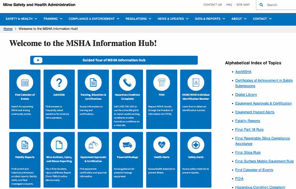Click the Digital Library link
The image size is (296, 189).
click(x=246, y=94)
